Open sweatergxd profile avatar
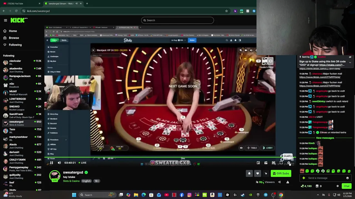The width and height of the screenshot is (355, 199). pyautogui.click(x=55, y=176)
